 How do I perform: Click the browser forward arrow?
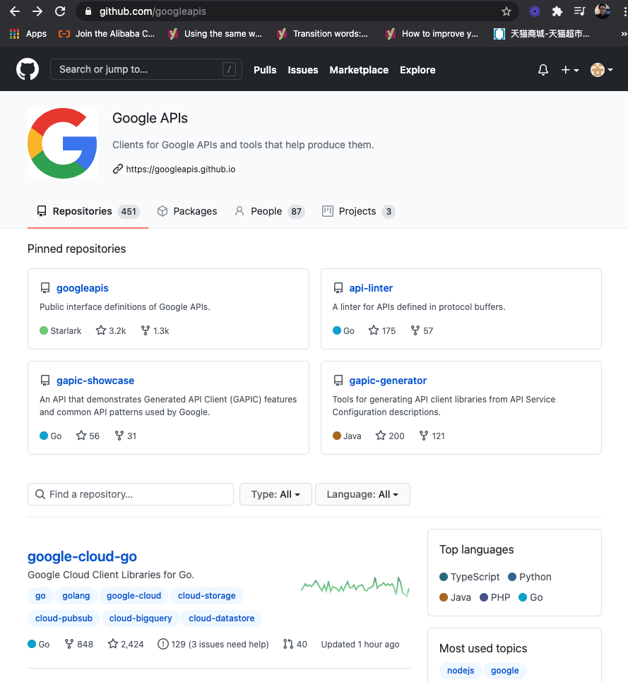click(37, 11)
